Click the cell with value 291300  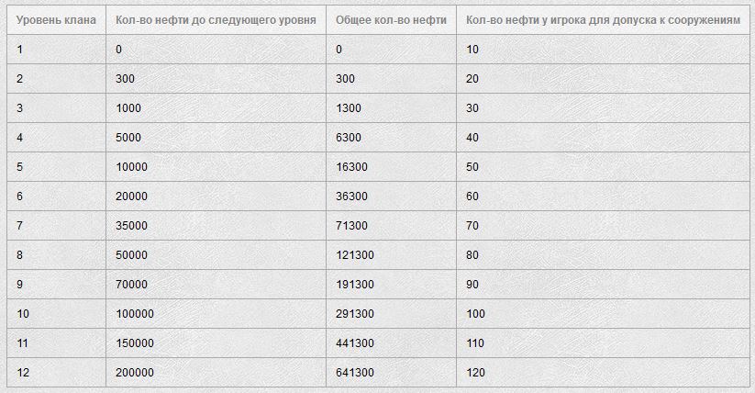coord(391,313)
